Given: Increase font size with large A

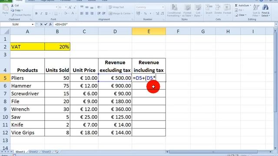Looking at the screenshot, I should 70,7.
